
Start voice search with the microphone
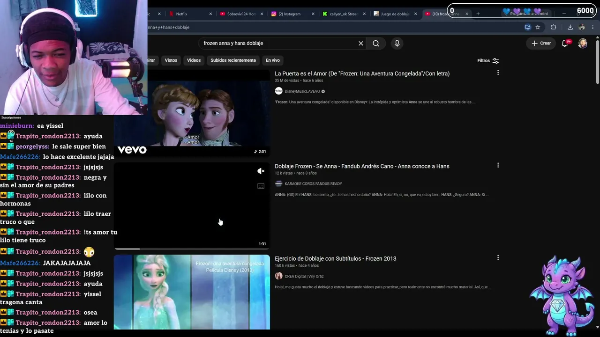(x=397, y=43)
